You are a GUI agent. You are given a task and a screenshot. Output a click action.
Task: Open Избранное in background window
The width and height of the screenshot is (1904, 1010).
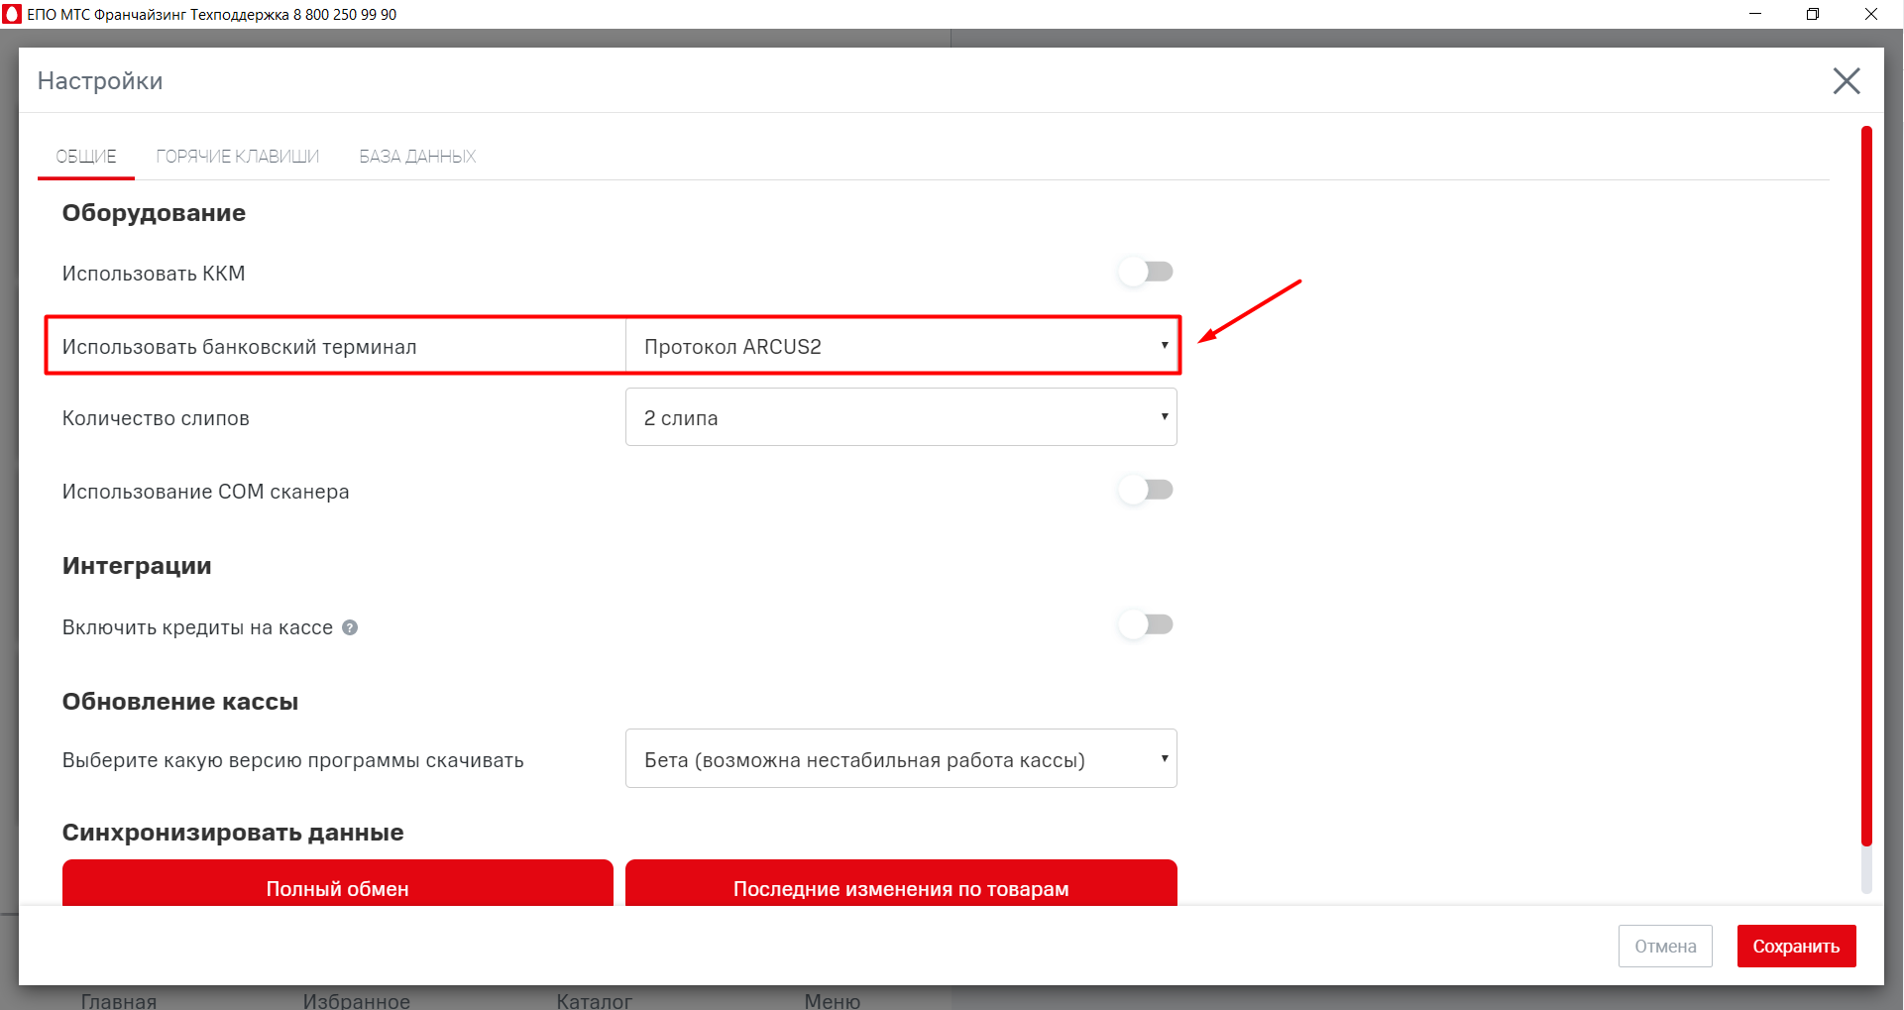tap(357, 1000)
